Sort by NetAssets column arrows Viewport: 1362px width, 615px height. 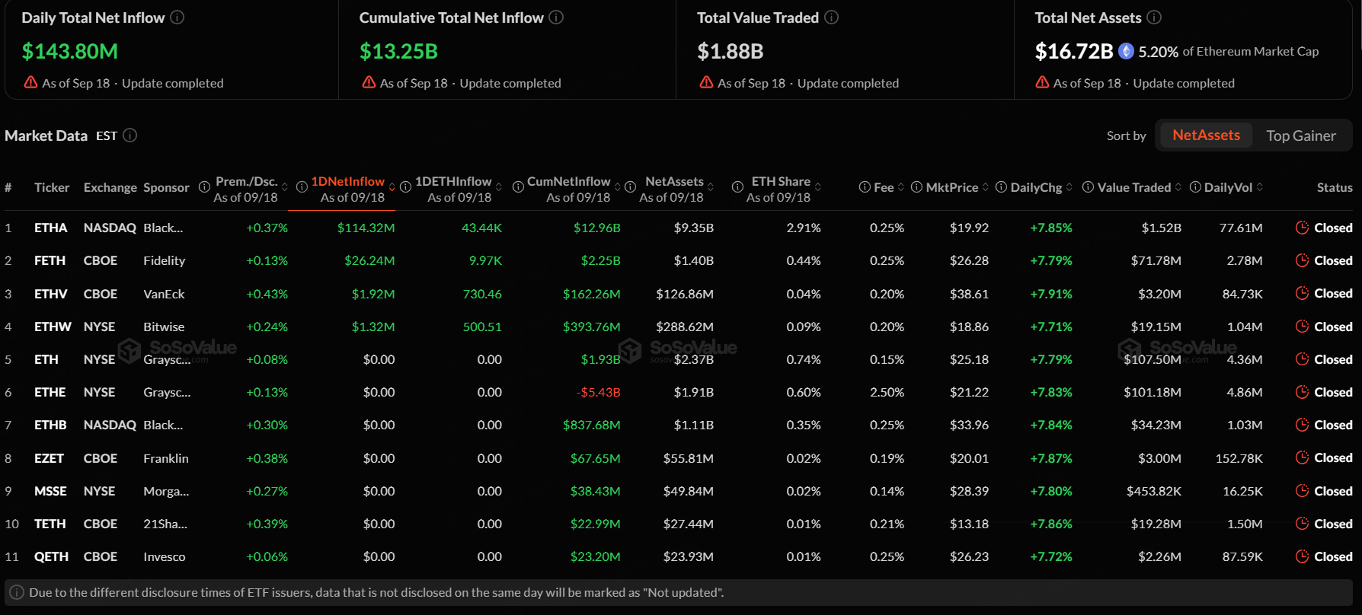pos(711,187)
